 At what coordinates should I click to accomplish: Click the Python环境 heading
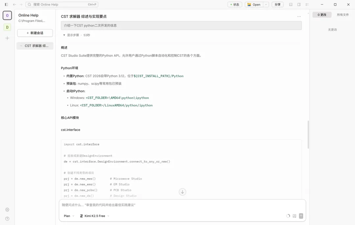pos(69,68)
